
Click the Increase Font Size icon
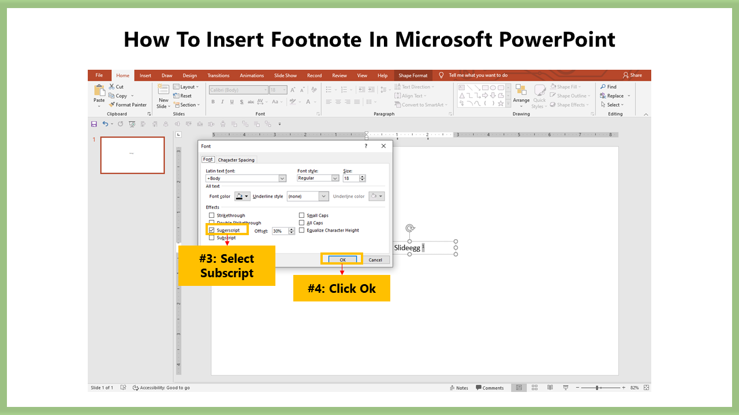pyautogui.click(x=293, y=90)
